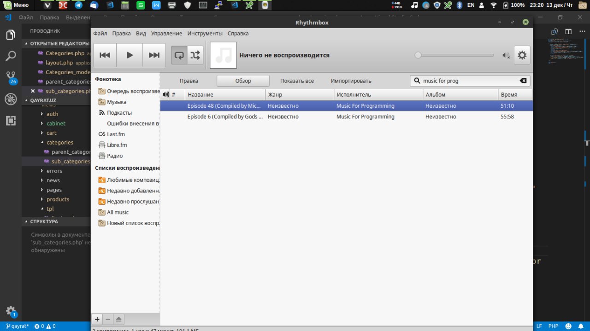The width and height of the screenshot is (590, 331).
Task: Open the Новый список воспроизведения playlist
Action: [129, 223]
